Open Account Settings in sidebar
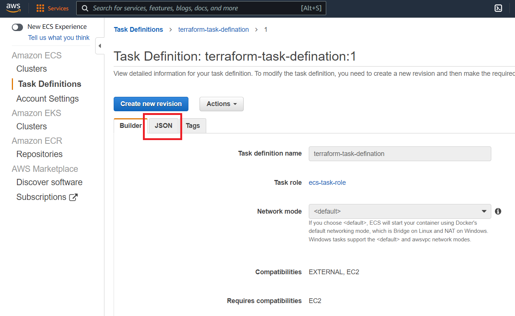The height and width of the screenshot is (316, 515). coord(47,99)
